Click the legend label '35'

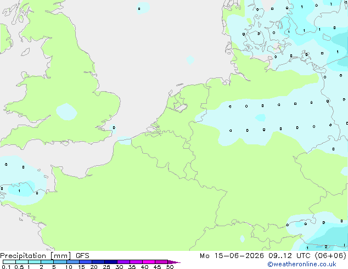tap(132, 267)
